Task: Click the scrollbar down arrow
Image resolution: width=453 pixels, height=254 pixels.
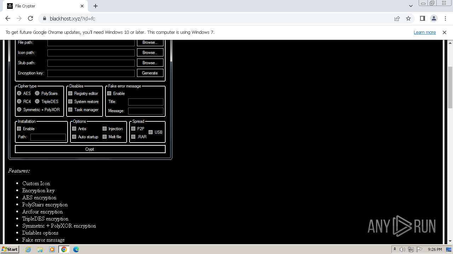Action: (450, 241)
